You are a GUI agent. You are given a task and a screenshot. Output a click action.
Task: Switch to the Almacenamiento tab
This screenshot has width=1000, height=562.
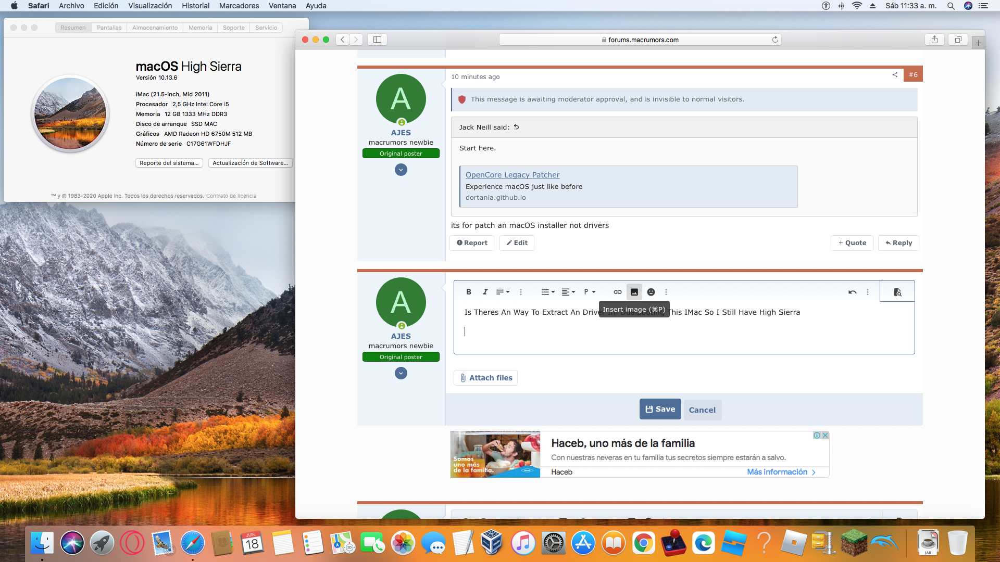click(155, 28)
